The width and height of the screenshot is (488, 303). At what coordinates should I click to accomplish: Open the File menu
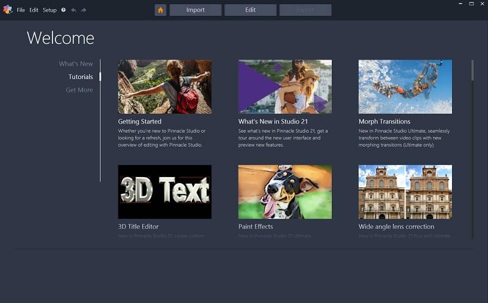pyautogui.click(x=21, y=10)
